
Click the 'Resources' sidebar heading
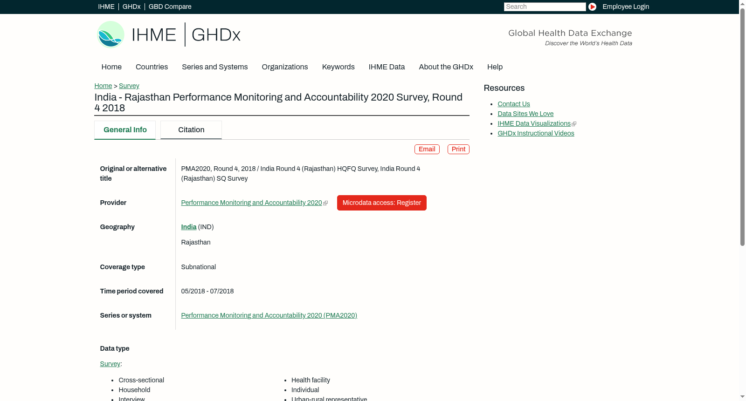tap(504, 88)
